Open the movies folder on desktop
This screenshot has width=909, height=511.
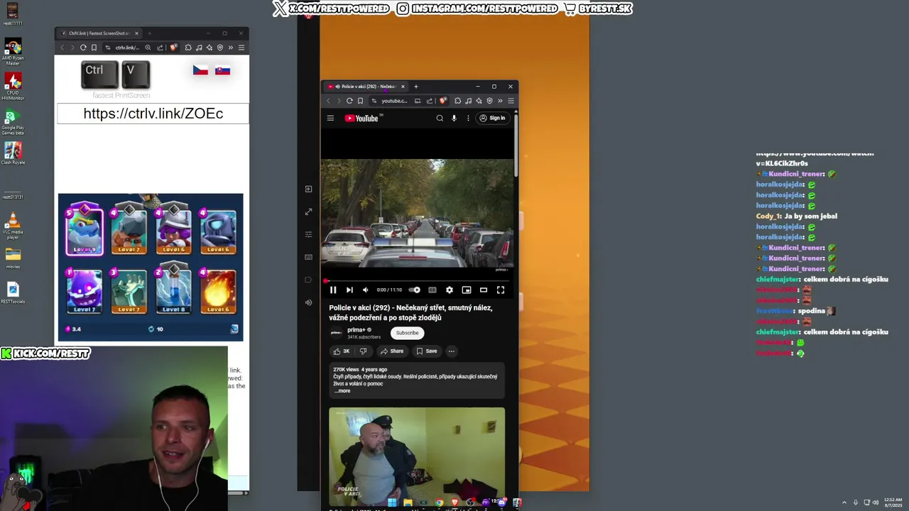click(13, 258)
